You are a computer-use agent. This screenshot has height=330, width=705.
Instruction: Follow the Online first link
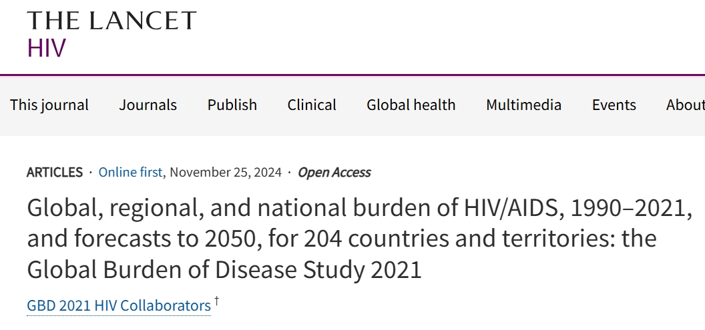(130, 172)
